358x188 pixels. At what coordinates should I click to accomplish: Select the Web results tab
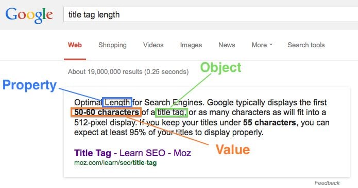tap(75, 45)
